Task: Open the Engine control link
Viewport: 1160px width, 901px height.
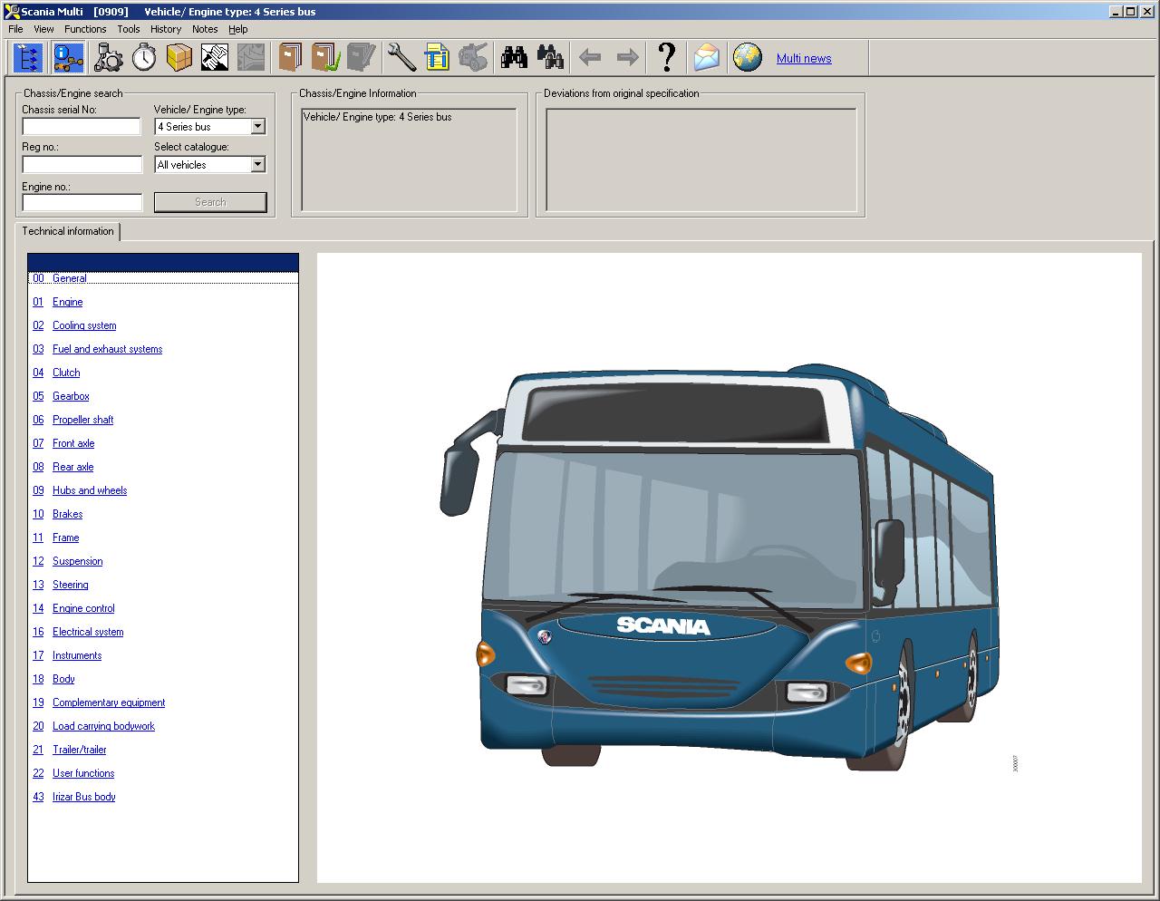Action: point(83,608)
